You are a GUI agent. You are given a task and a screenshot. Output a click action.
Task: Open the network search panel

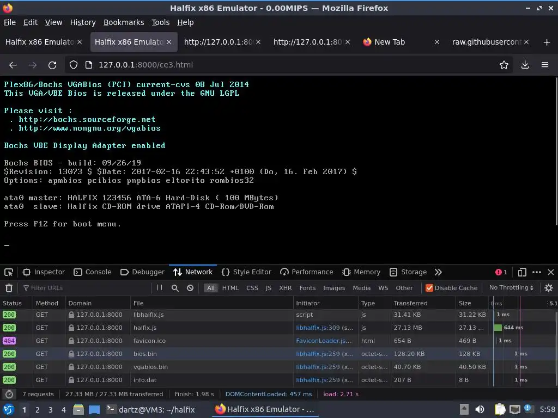pyautogui.click(x=175, y=288)
